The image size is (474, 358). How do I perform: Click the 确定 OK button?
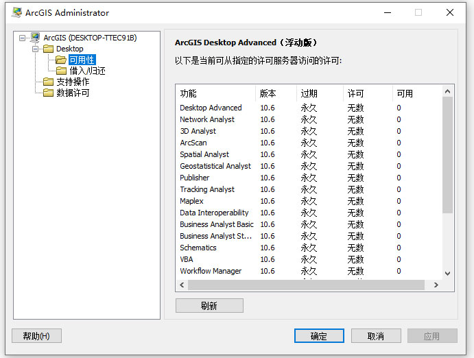click(x=319, y=336)
